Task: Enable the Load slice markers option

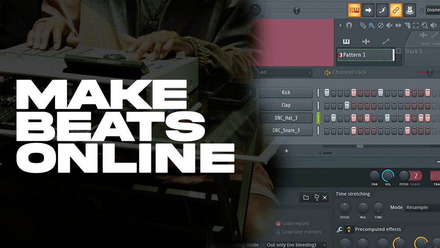Action: click(278, 232)
